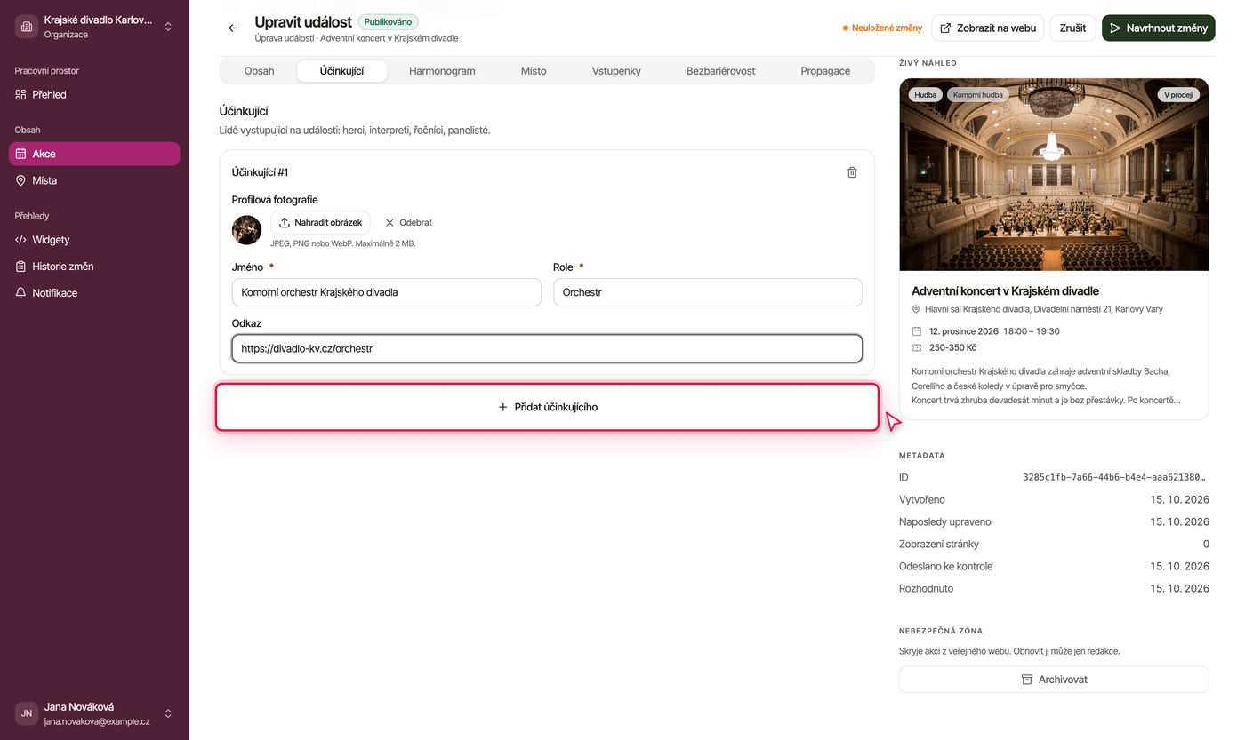Click the Komorní hudba tag on preview
The height and width of the screenshot is (740, 1245).
pos(977,94)
